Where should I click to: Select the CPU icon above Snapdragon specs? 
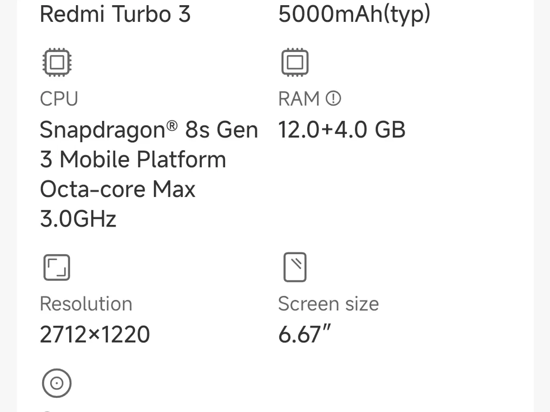tap(56, 62)
